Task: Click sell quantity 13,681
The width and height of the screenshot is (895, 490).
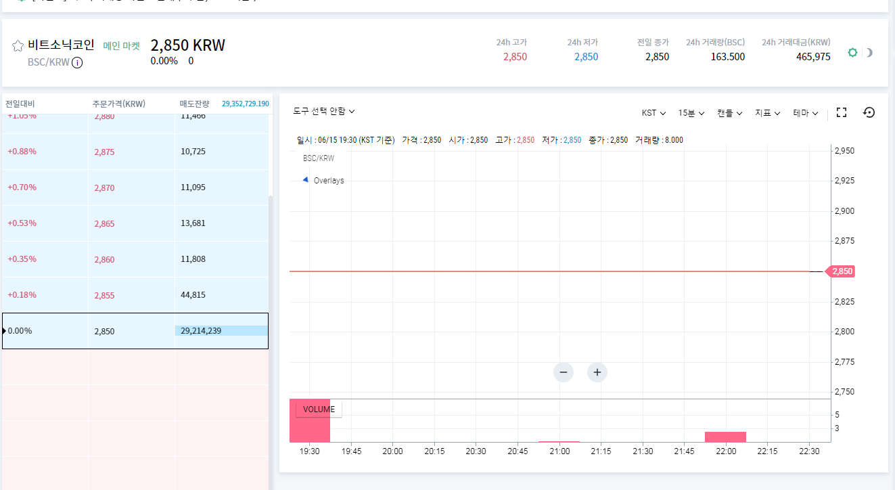Action: coord(193,223)
